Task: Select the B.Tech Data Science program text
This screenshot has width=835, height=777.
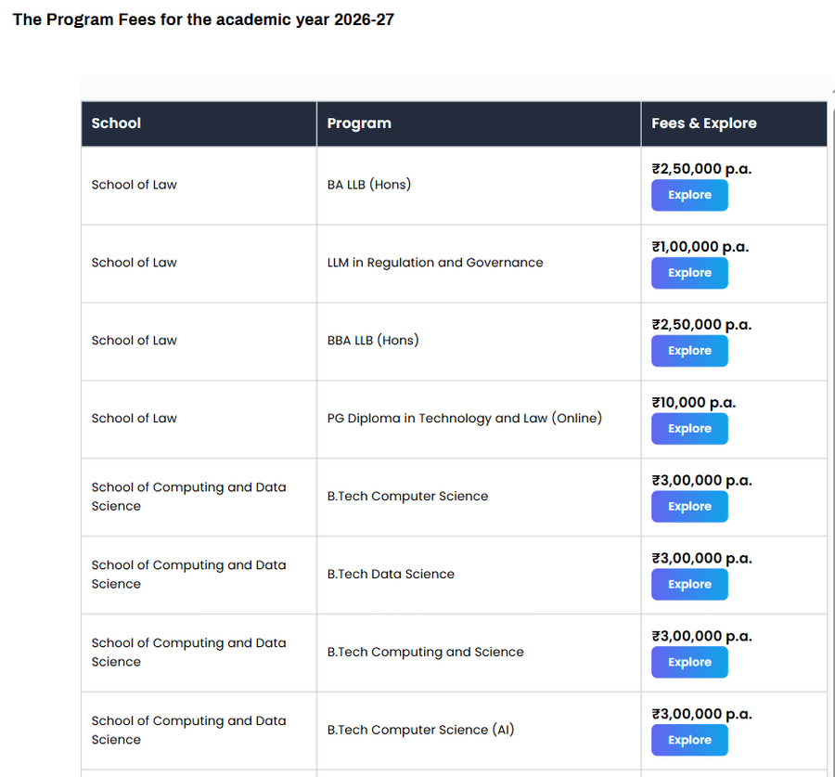Action: click(391, 574)
